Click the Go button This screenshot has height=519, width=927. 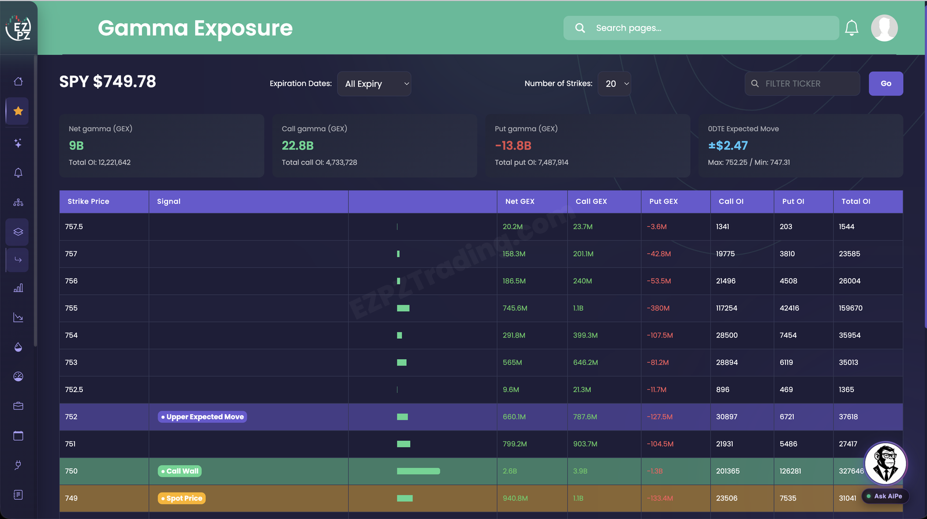[886, 83]
